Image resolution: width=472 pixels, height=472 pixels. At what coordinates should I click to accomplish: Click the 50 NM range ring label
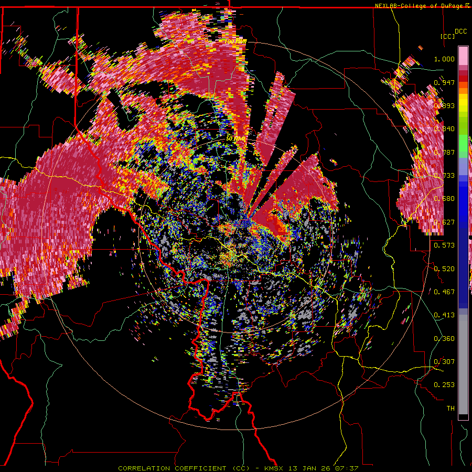tap(235, 139)
